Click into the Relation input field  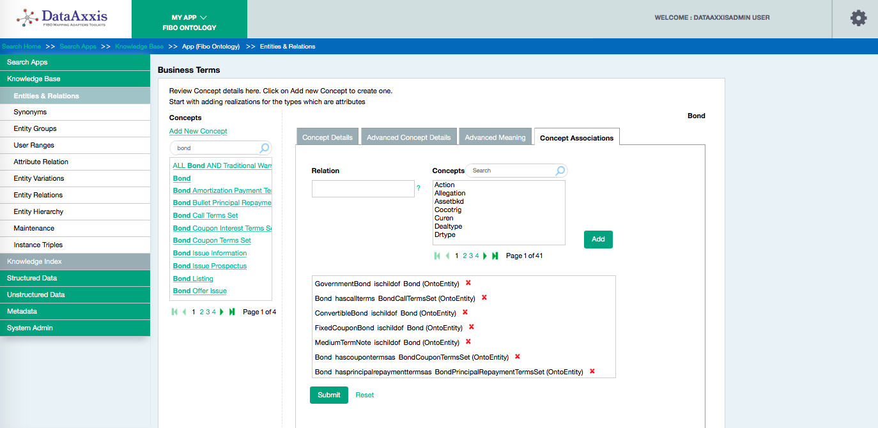coord(363,188)
